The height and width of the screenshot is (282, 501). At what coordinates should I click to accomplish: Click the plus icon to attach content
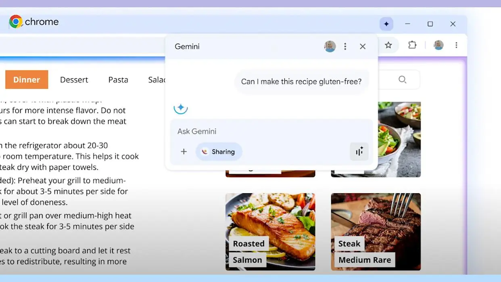tap(184, 151)
